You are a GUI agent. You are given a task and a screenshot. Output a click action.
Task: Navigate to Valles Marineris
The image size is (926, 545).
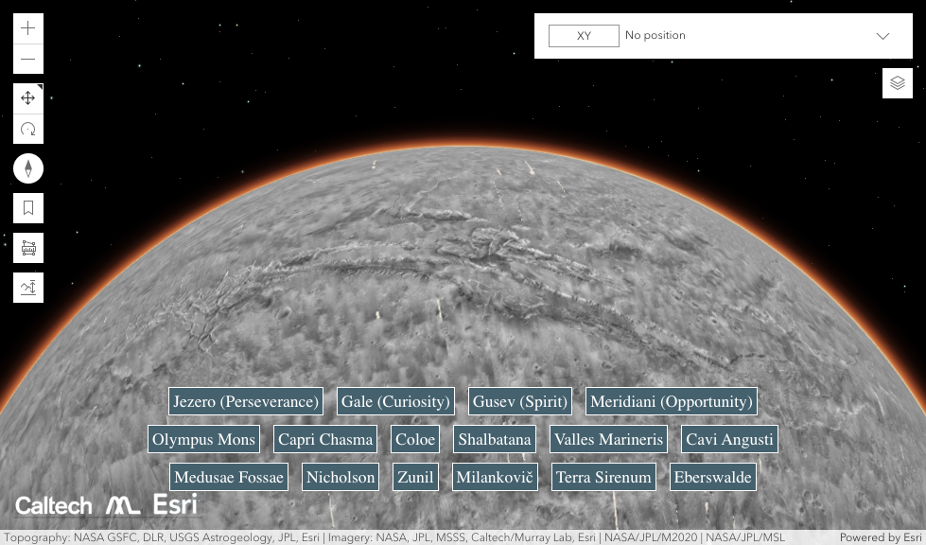(x=608, y=439)
